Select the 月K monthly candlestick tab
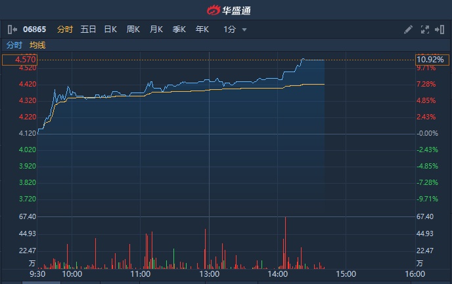The height and width of the screenshot is (284, 452). (x=156, y=30)
